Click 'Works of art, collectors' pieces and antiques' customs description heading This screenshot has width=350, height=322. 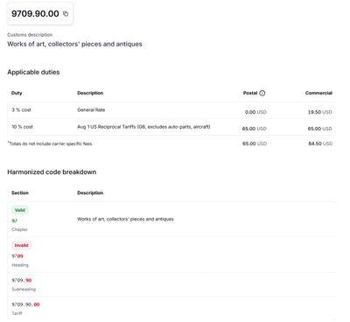point(74,44)
